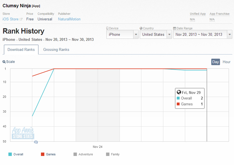Click the Nov 24 axis date label
The image size is (234, 165).
point(98,147)
